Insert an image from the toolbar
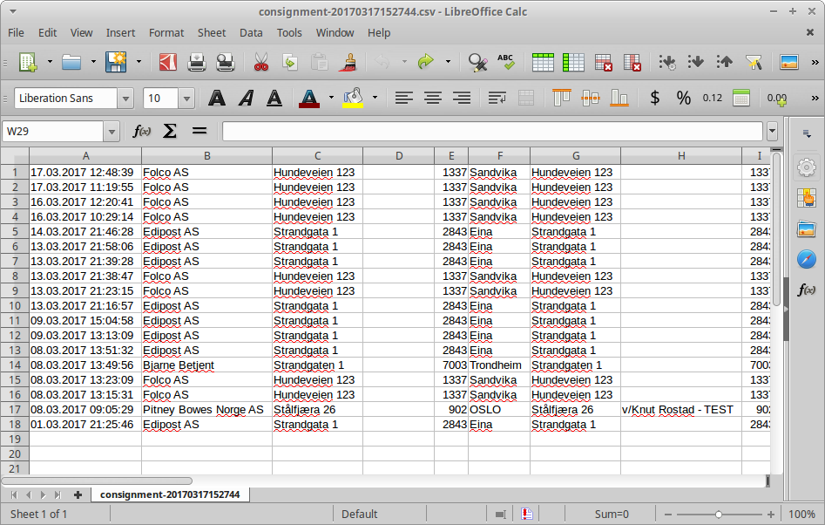825x525 pixels. click(x=789, y=62)
